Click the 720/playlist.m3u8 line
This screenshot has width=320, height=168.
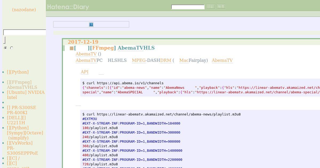point(100,164)
